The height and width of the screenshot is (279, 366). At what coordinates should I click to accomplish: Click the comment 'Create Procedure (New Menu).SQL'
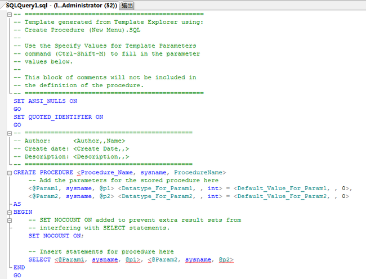83,30
